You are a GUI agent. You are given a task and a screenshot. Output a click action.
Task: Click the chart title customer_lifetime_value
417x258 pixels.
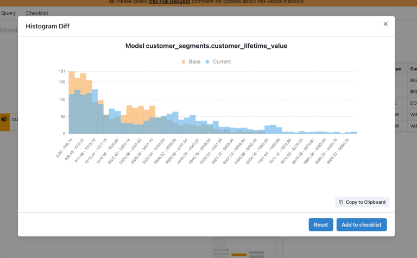206,46
